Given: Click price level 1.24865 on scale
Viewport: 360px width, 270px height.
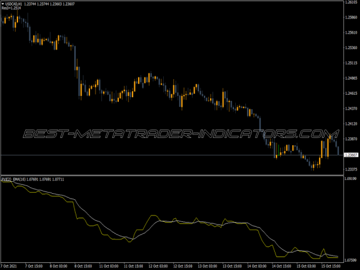Looking at the screenshot, I should (351, 78).
